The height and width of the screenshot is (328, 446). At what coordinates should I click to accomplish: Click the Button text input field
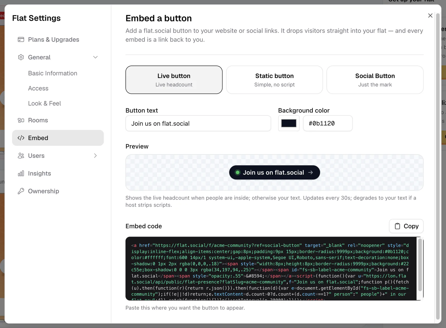[x=198, y=123]
